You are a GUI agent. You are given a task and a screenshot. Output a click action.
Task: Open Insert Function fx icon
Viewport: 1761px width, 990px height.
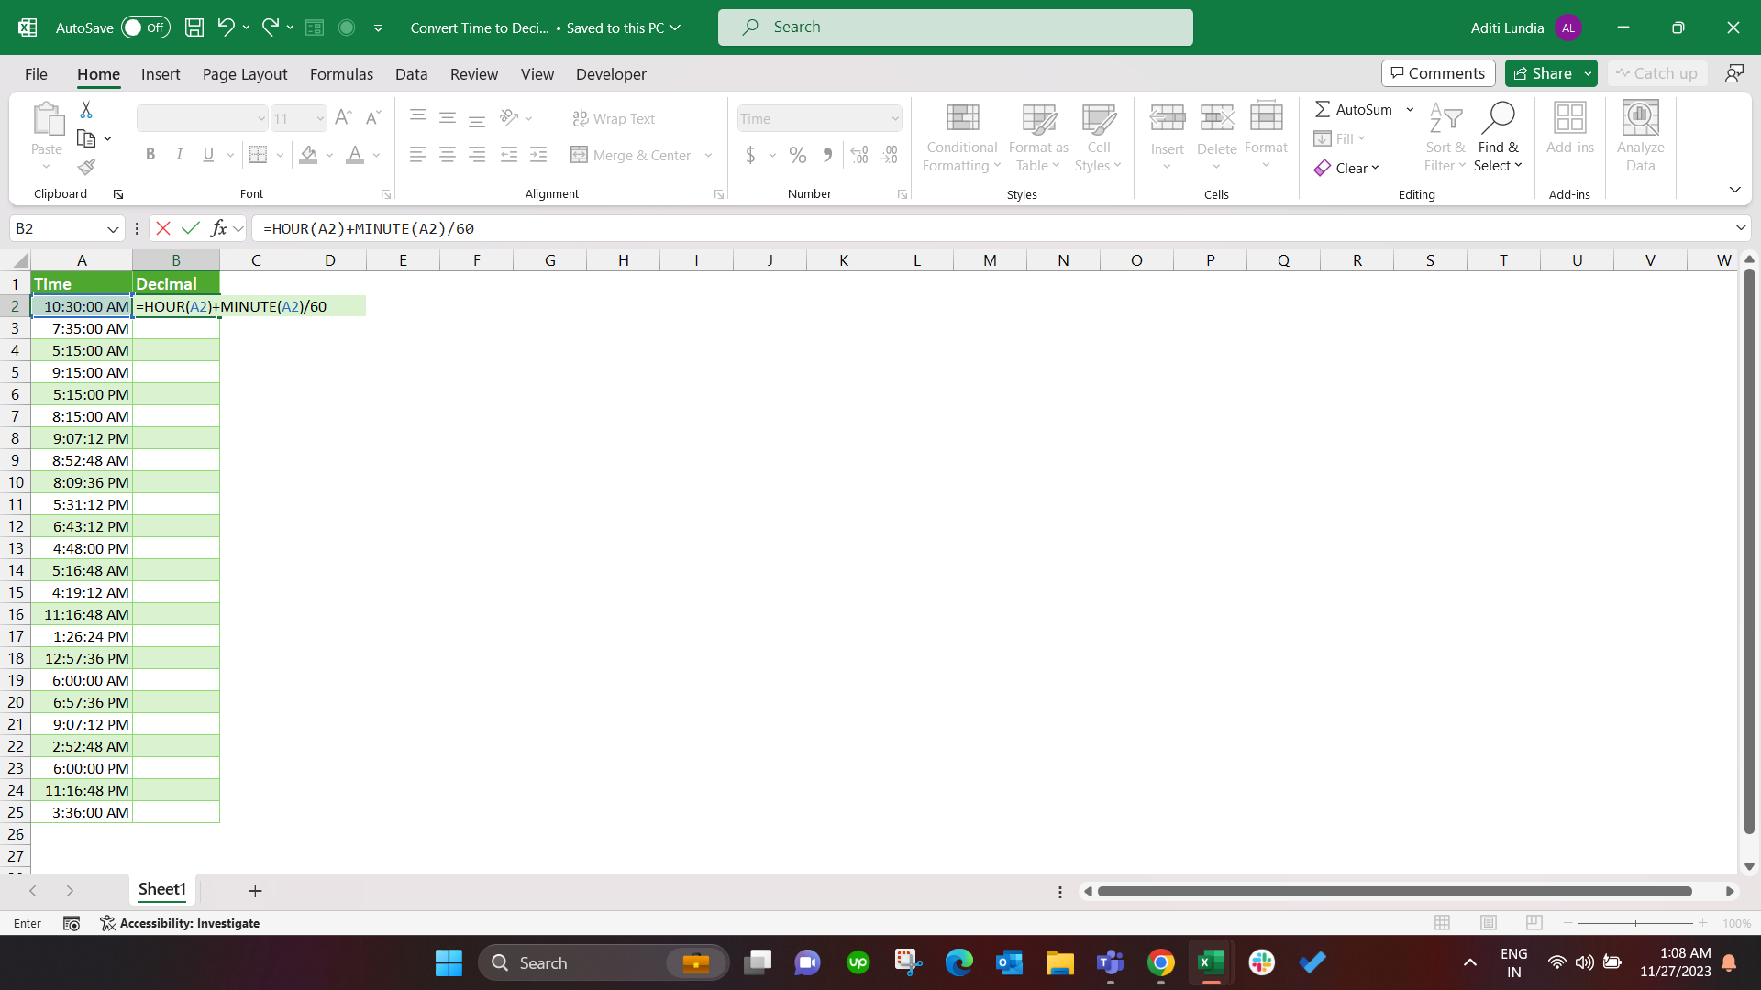click(x=218, y=228)
